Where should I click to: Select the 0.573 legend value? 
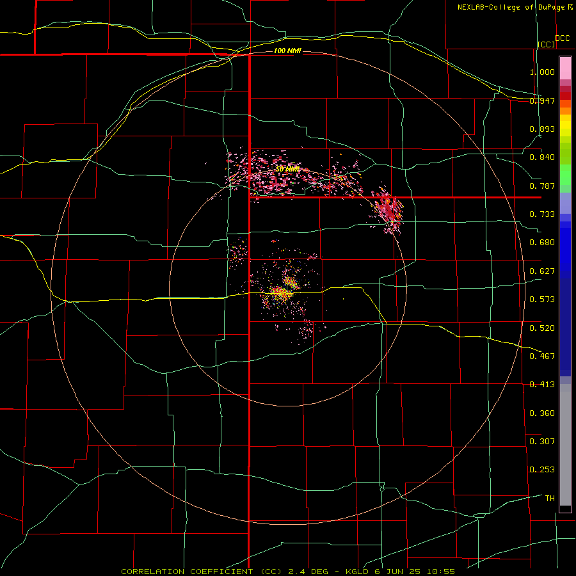click(x=542, y=300)
